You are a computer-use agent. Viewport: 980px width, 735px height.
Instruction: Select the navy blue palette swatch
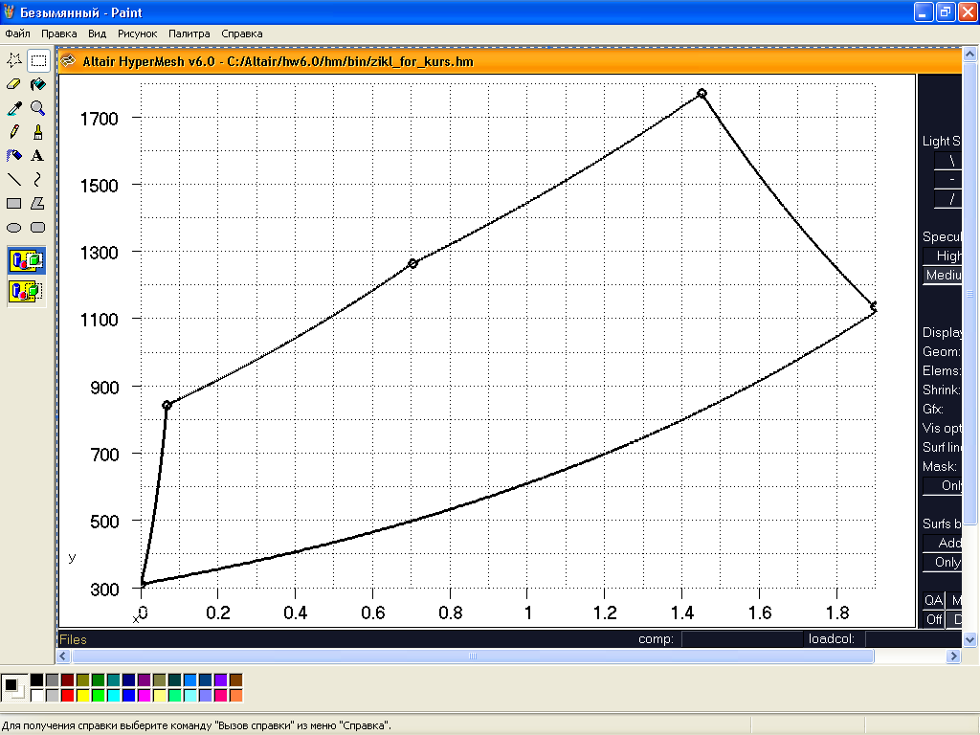pos(129,680)
